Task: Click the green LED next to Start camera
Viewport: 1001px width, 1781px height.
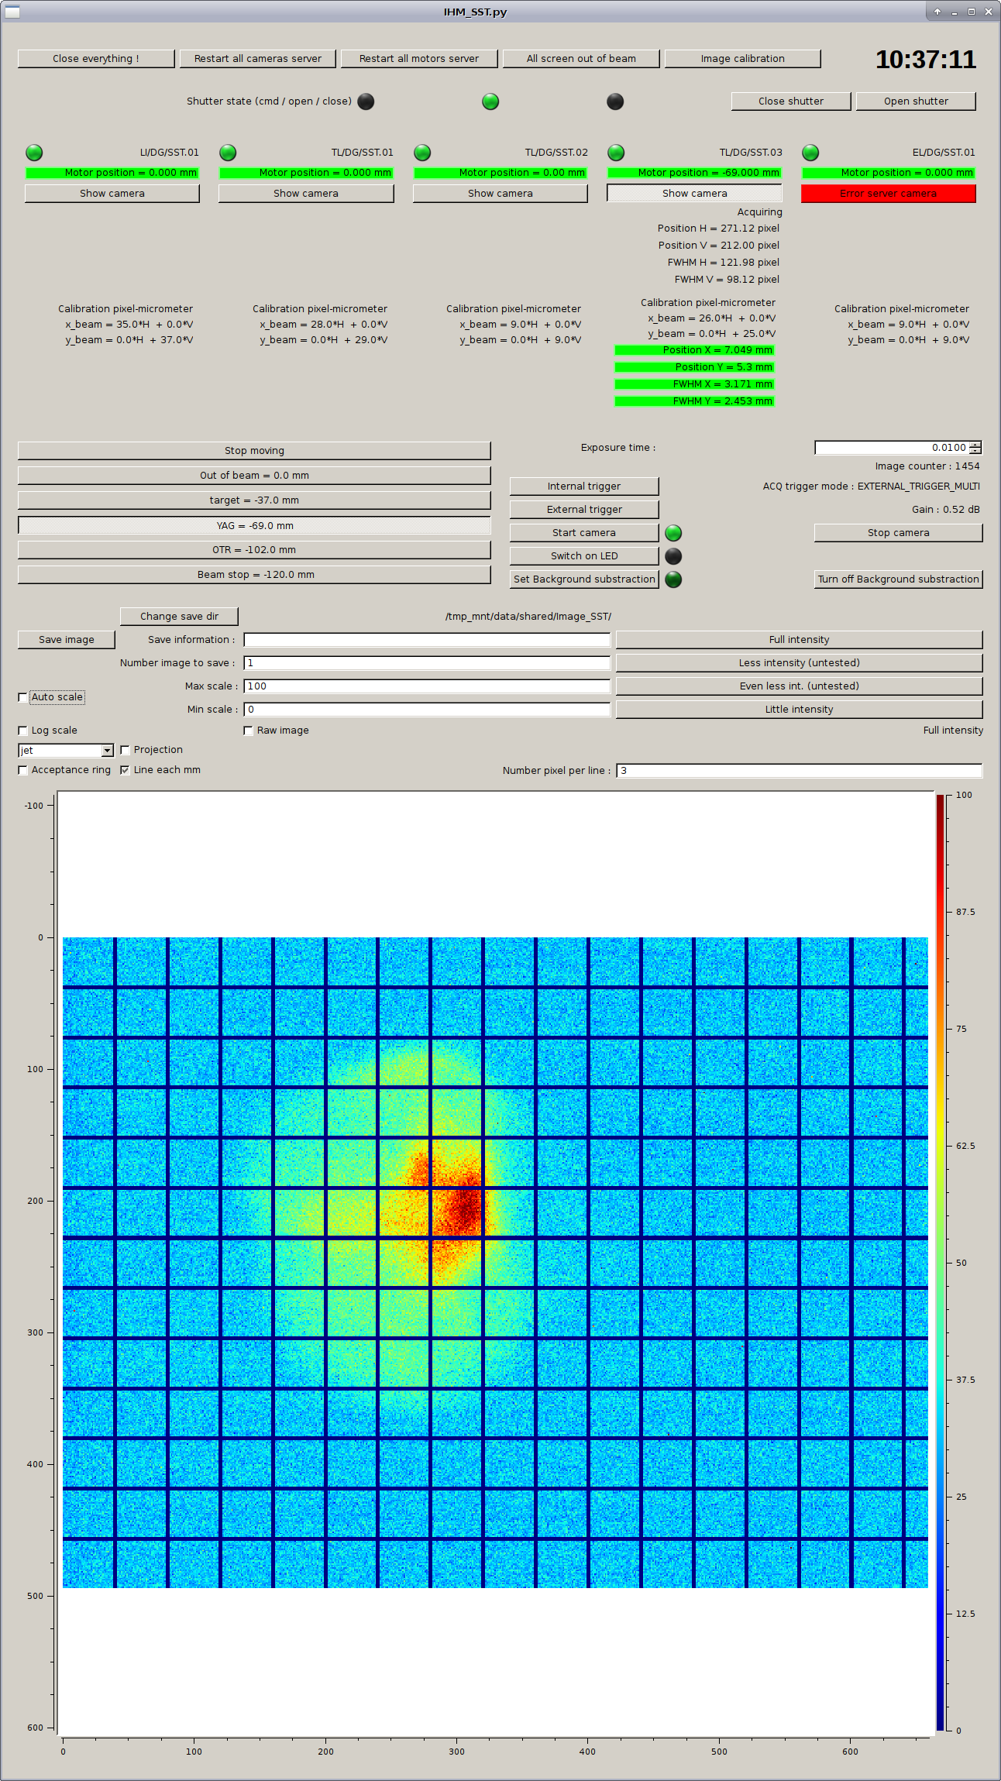Action: pyautogui.click(x=673, y=533)
